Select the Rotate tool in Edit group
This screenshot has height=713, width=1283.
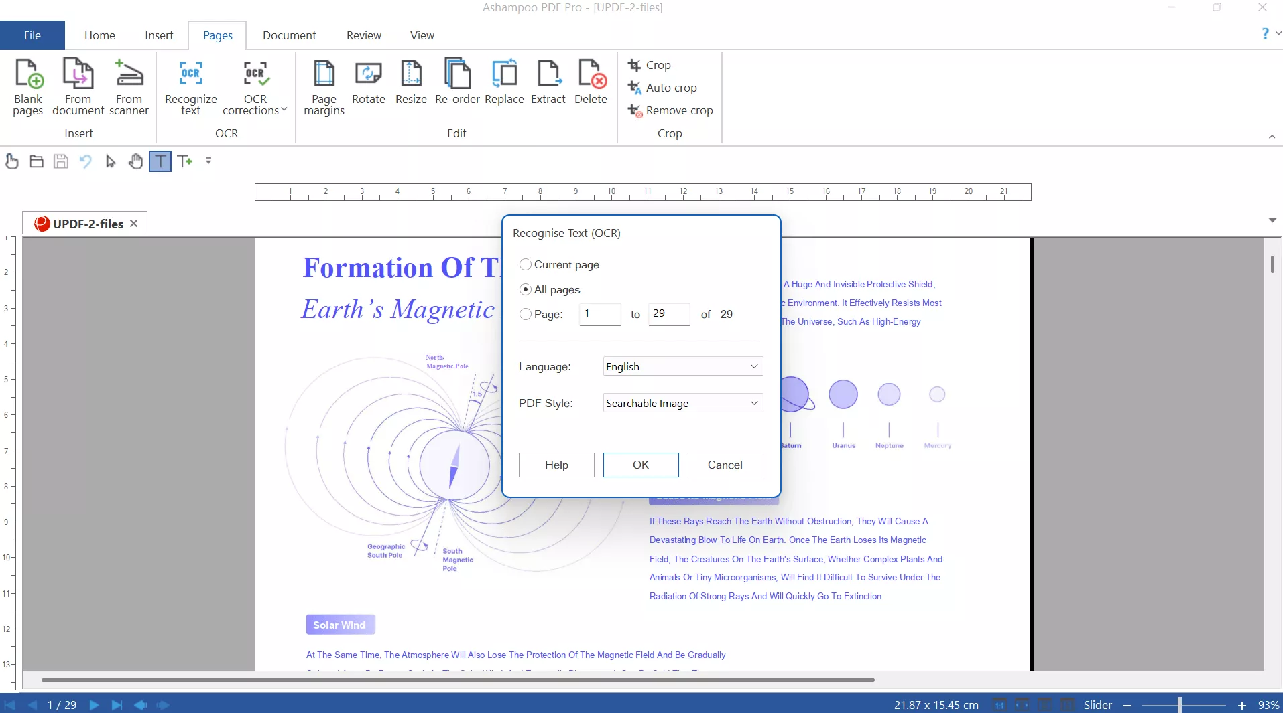(368, 83)
